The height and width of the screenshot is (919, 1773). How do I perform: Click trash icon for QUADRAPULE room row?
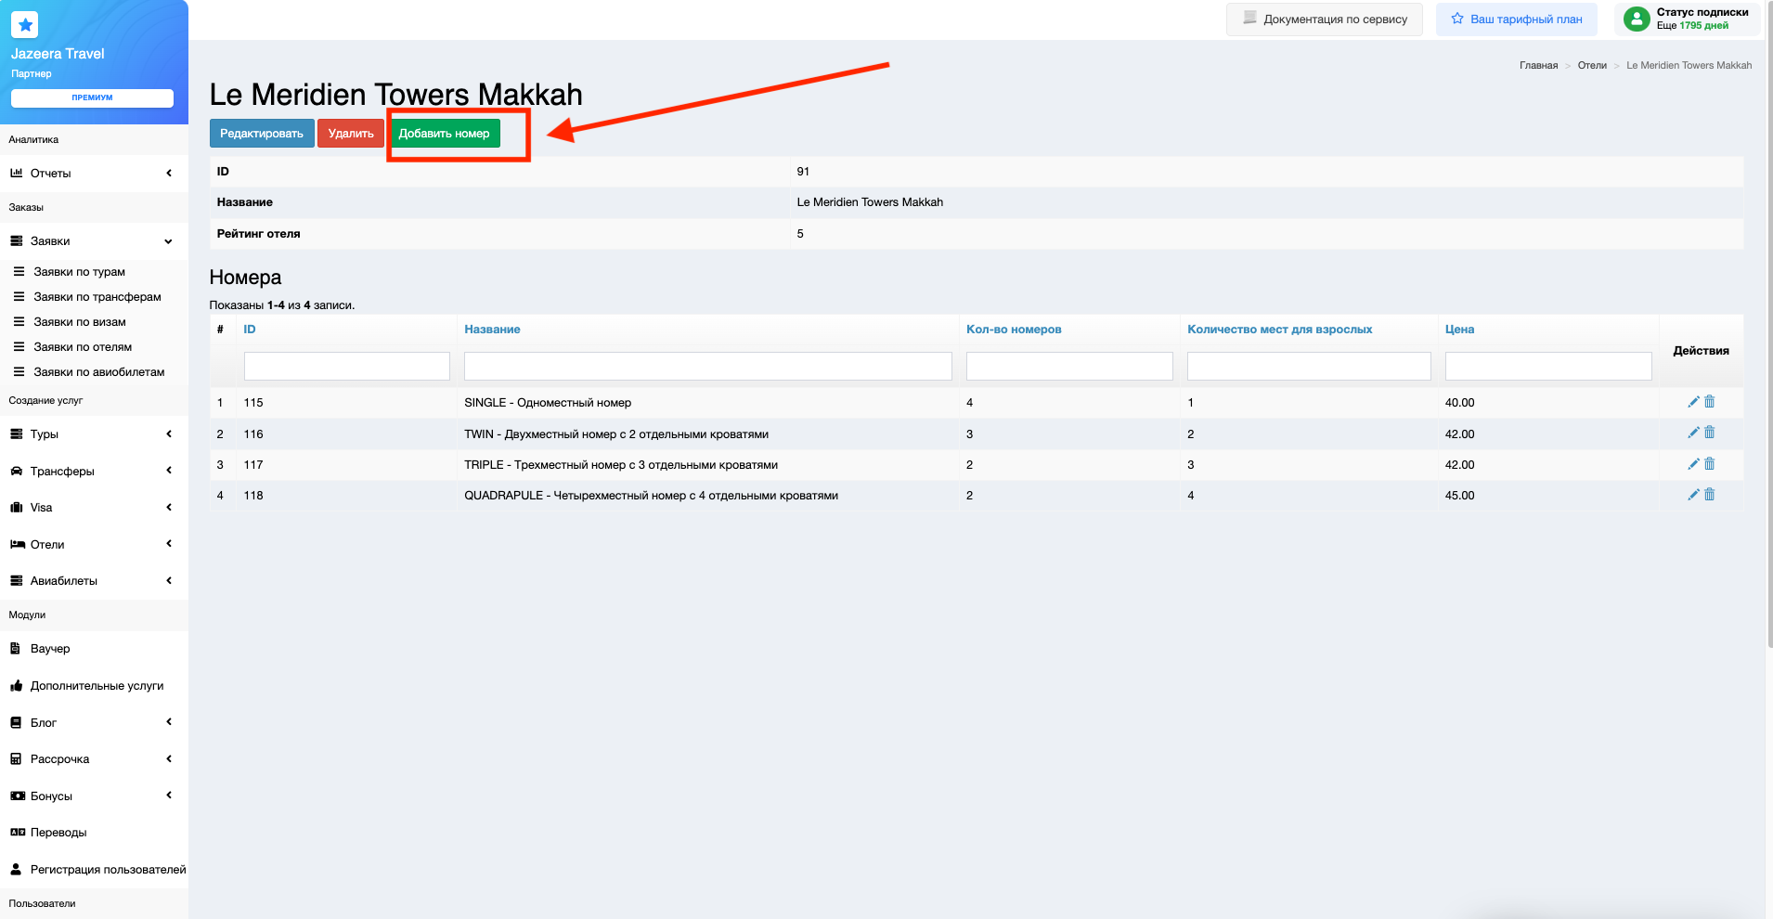point(1710,495)
